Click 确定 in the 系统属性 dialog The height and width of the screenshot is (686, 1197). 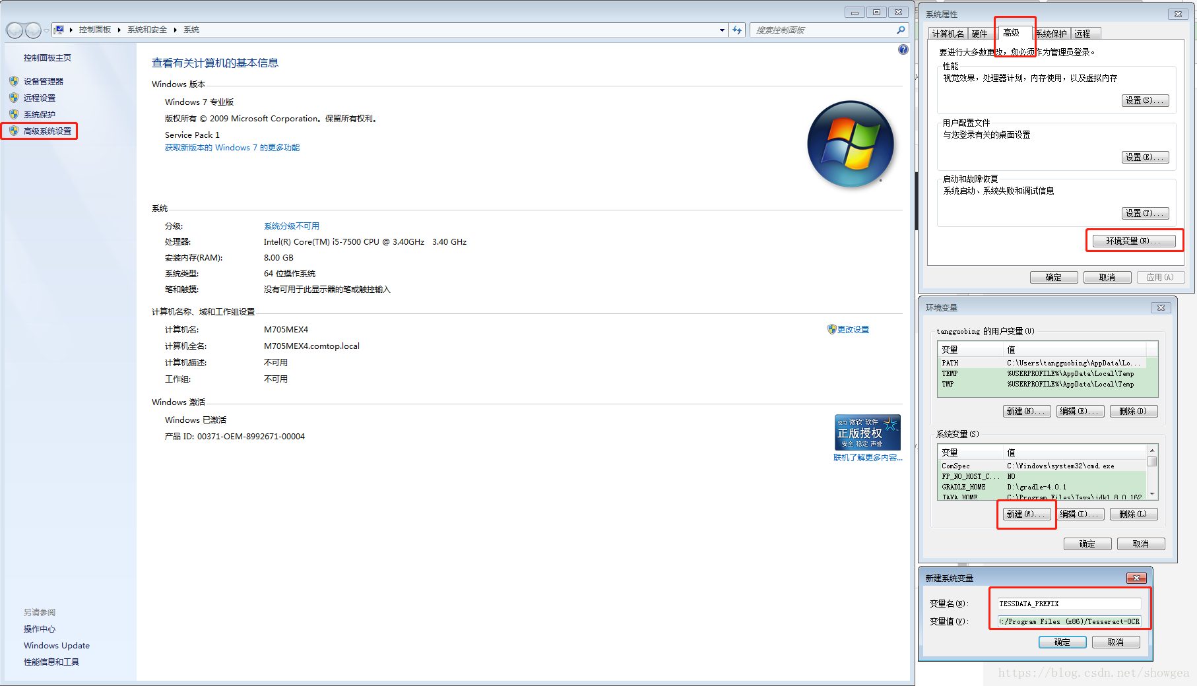[x=1054, y=277]
